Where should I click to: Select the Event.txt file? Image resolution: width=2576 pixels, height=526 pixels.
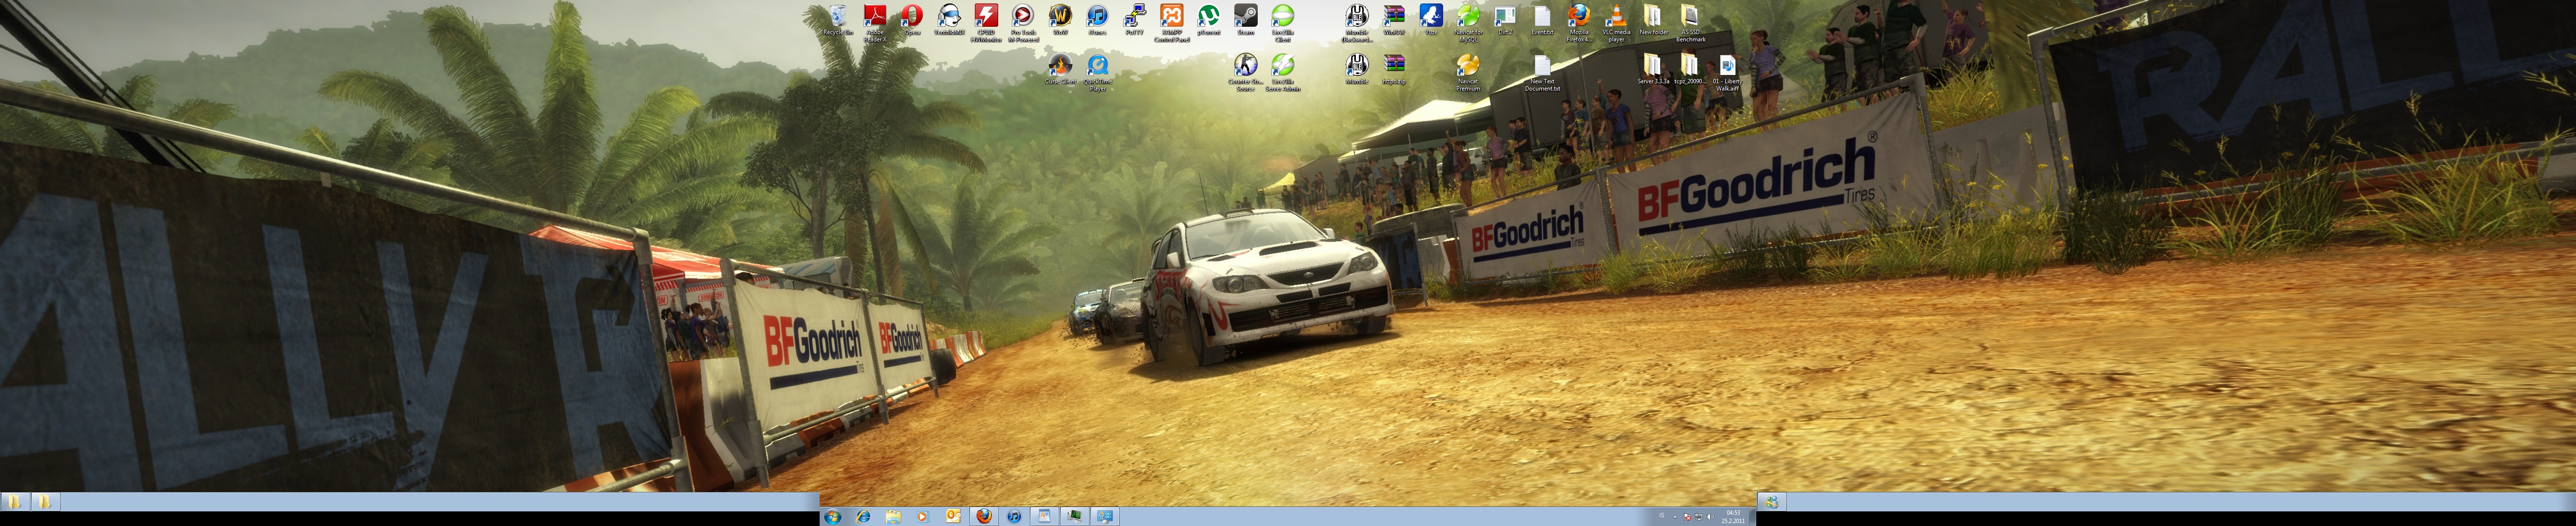point(1542,17)
